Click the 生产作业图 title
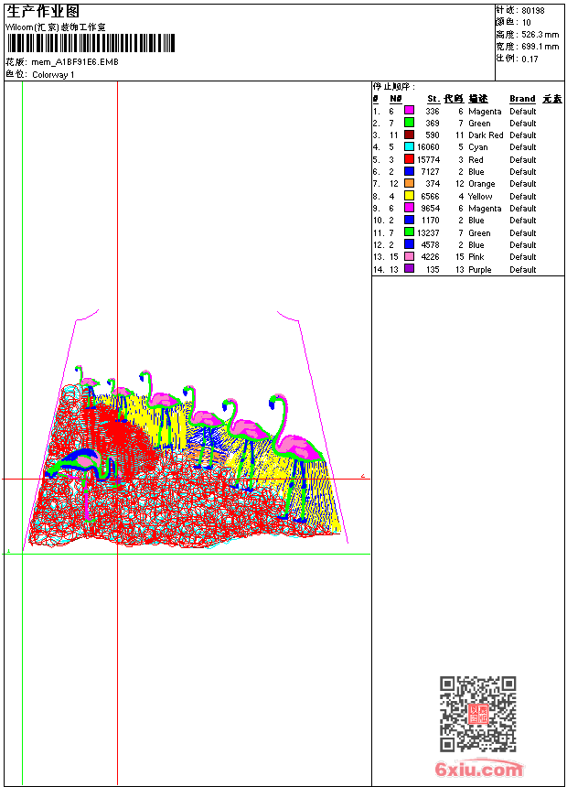567x787 pixels. click(43, 11)
